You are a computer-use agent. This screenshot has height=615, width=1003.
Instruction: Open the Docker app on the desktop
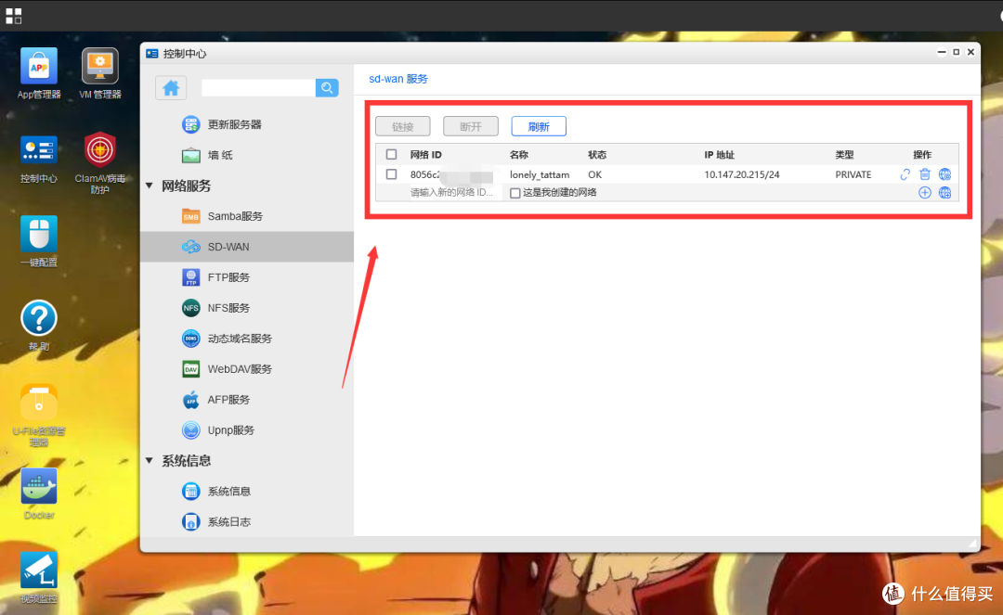point(38,486)
